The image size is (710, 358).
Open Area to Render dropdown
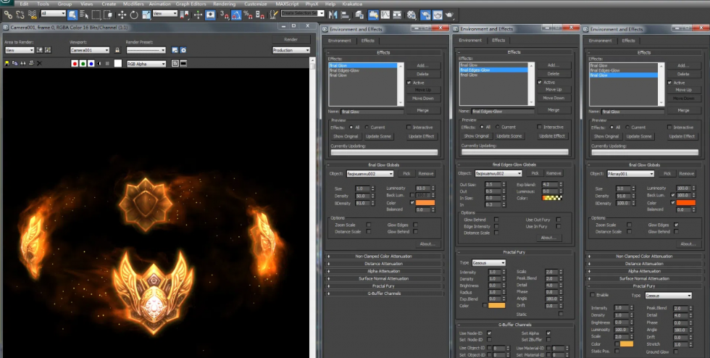tap(20, 50)
